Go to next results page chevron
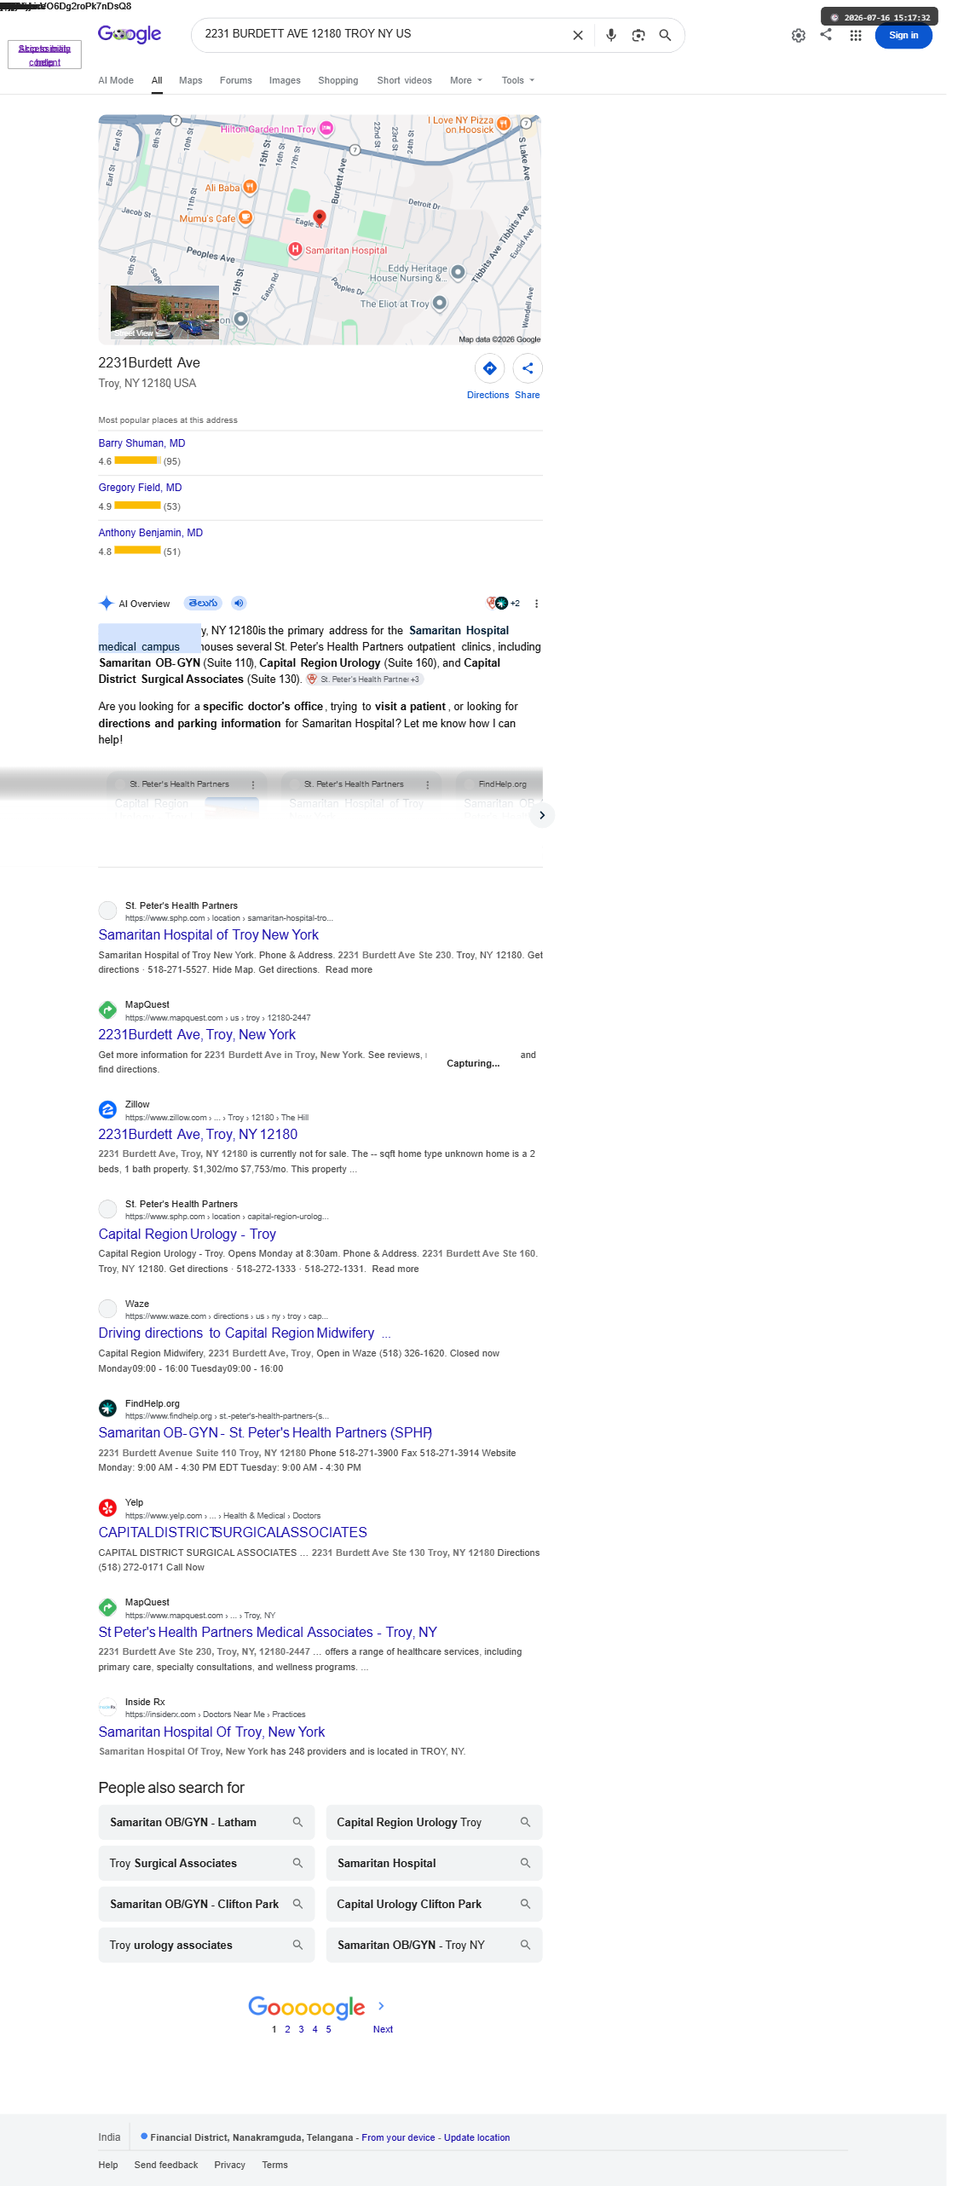The image size is (958, 2186). pyautogui.click(x=381, y=2005)
